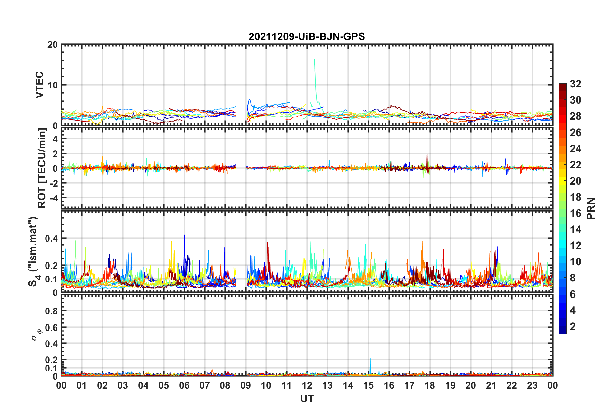
Task: Select x-axis hour label 22
Action: (512, 385)
